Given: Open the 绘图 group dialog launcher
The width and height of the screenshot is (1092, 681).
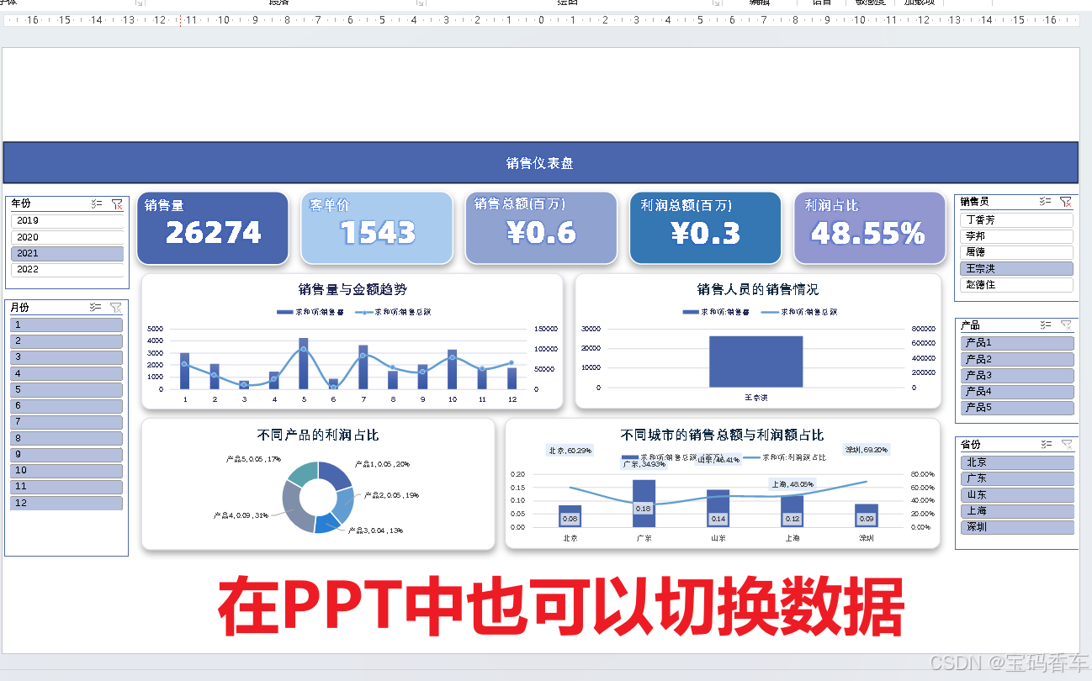Looking at the screenshot, I should point(717,3).
